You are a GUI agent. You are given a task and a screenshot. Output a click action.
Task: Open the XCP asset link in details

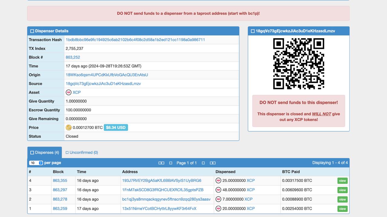tap(76, 92)
